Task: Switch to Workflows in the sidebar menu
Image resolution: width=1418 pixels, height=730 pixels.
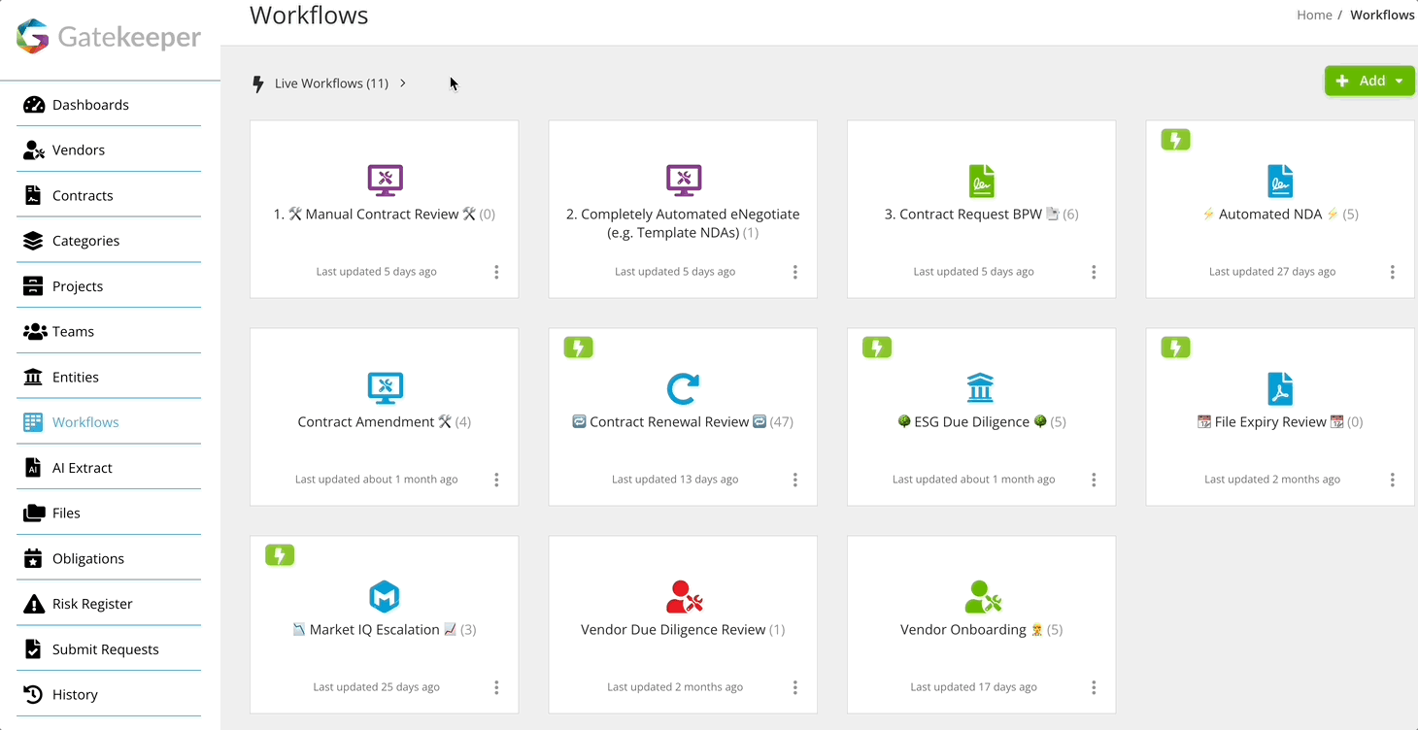Action: click(x=85, y=422)
